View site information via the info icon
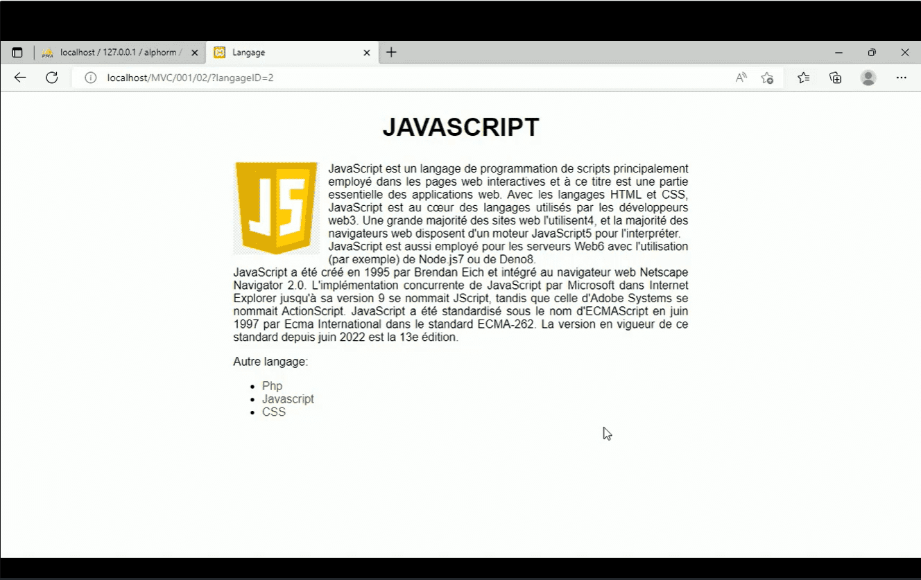 [x=90, y=78]
